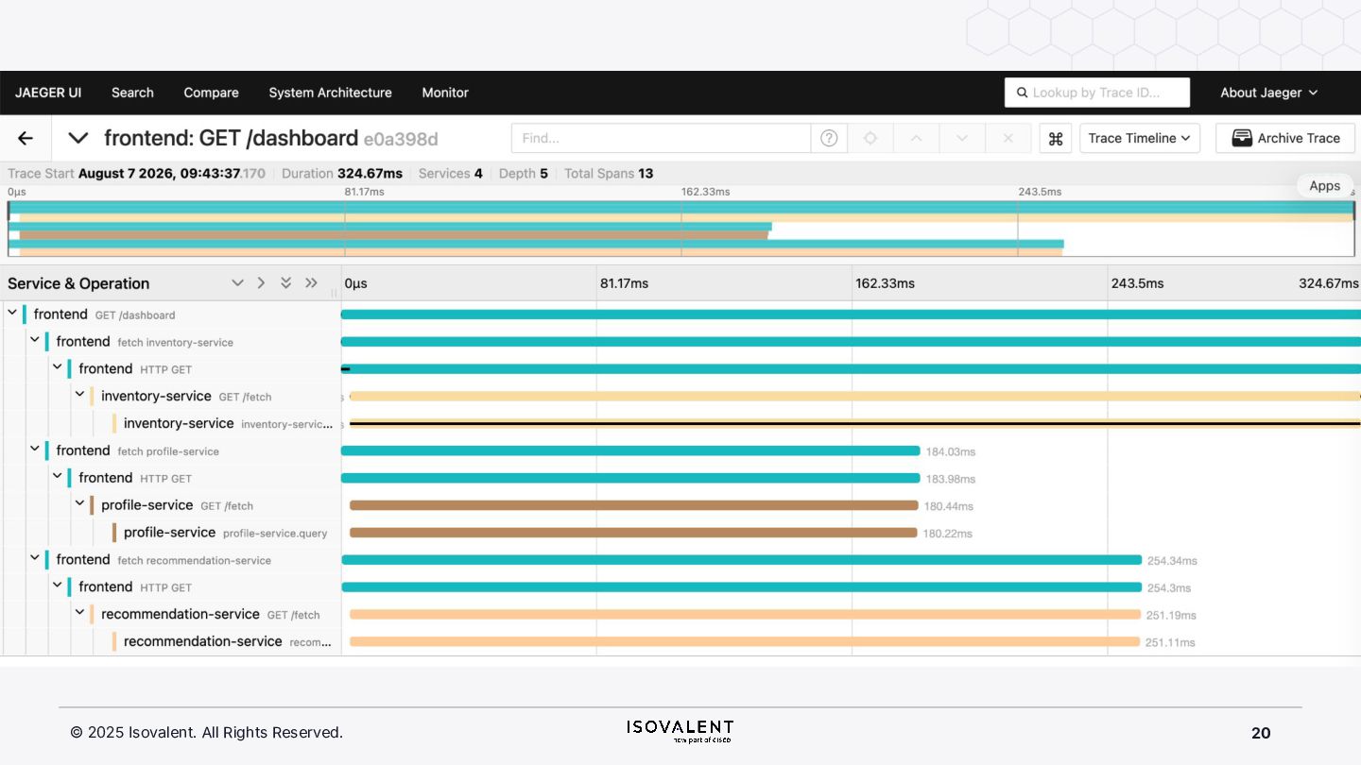Collapse frontend fetch inventory-service span
This screenshot has width=1361, height=765.
tap(34, 340)
